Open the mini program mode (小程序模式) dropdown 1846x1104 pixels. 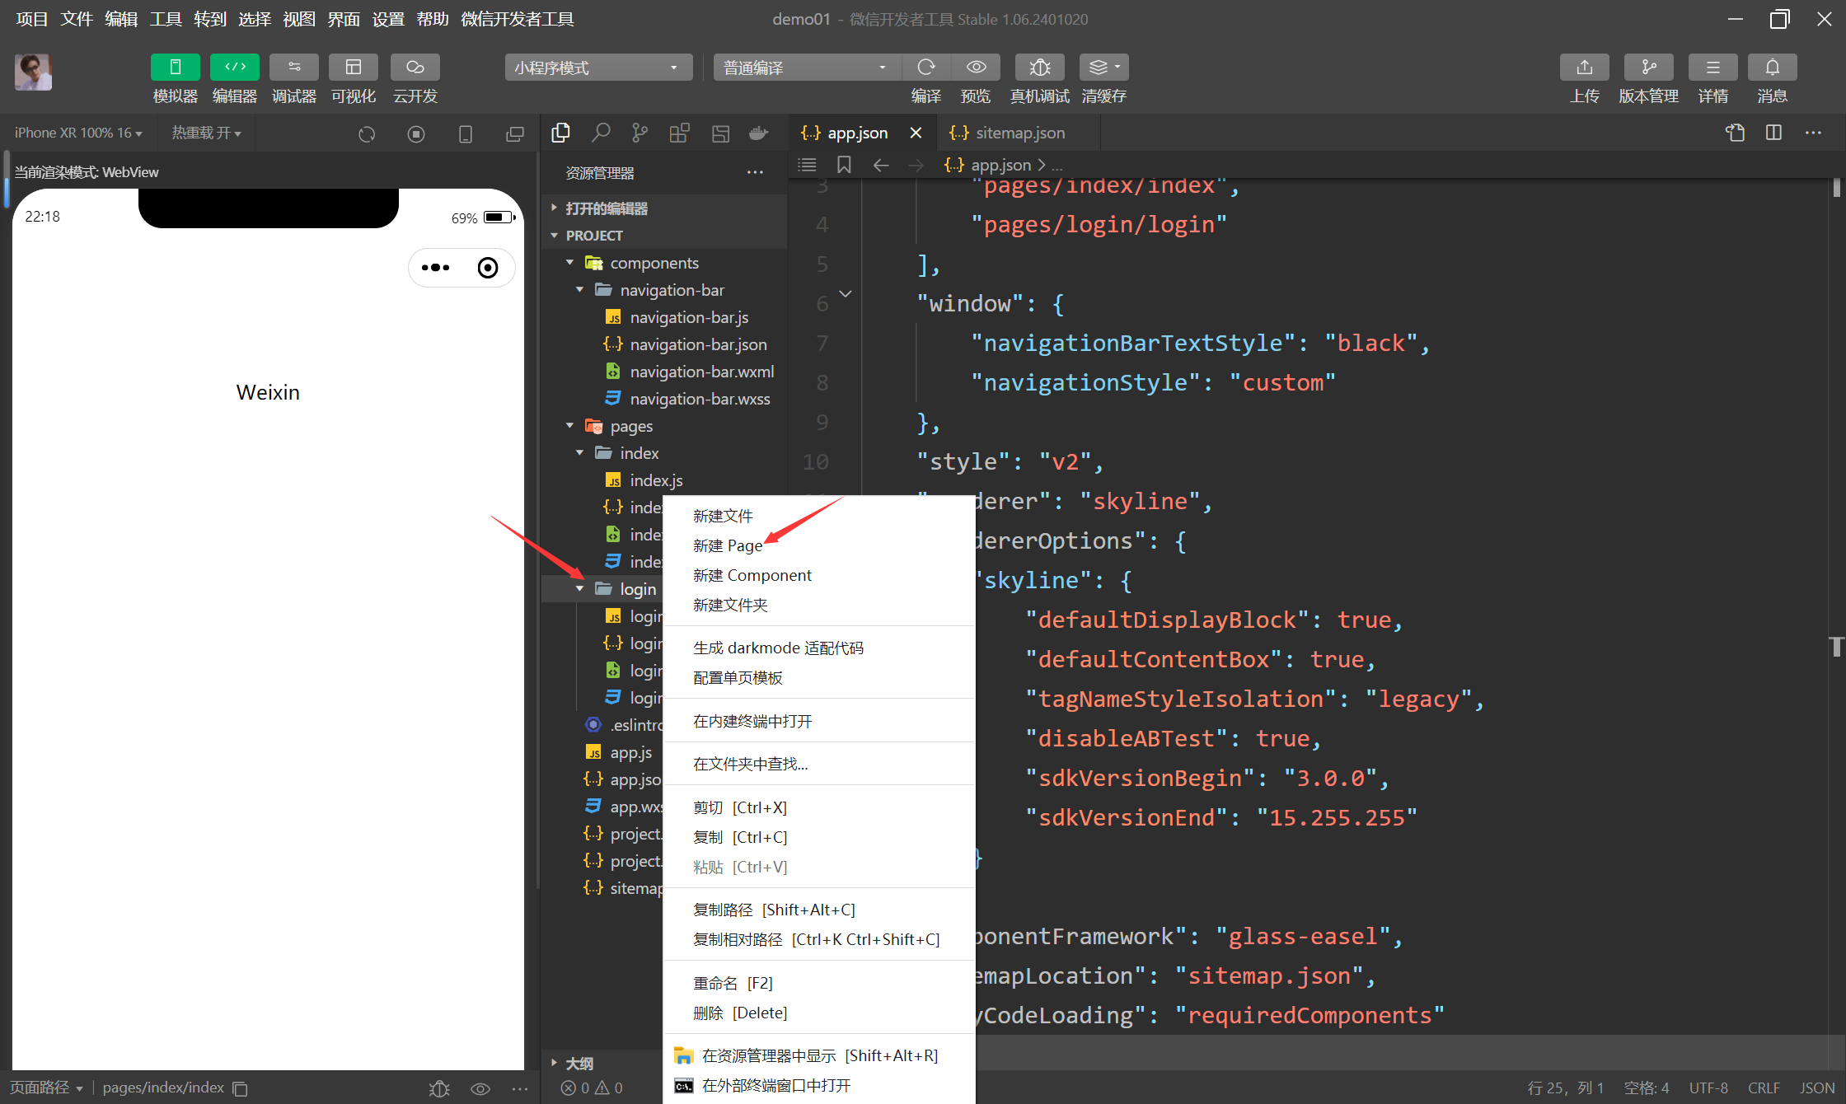(597, 68)
